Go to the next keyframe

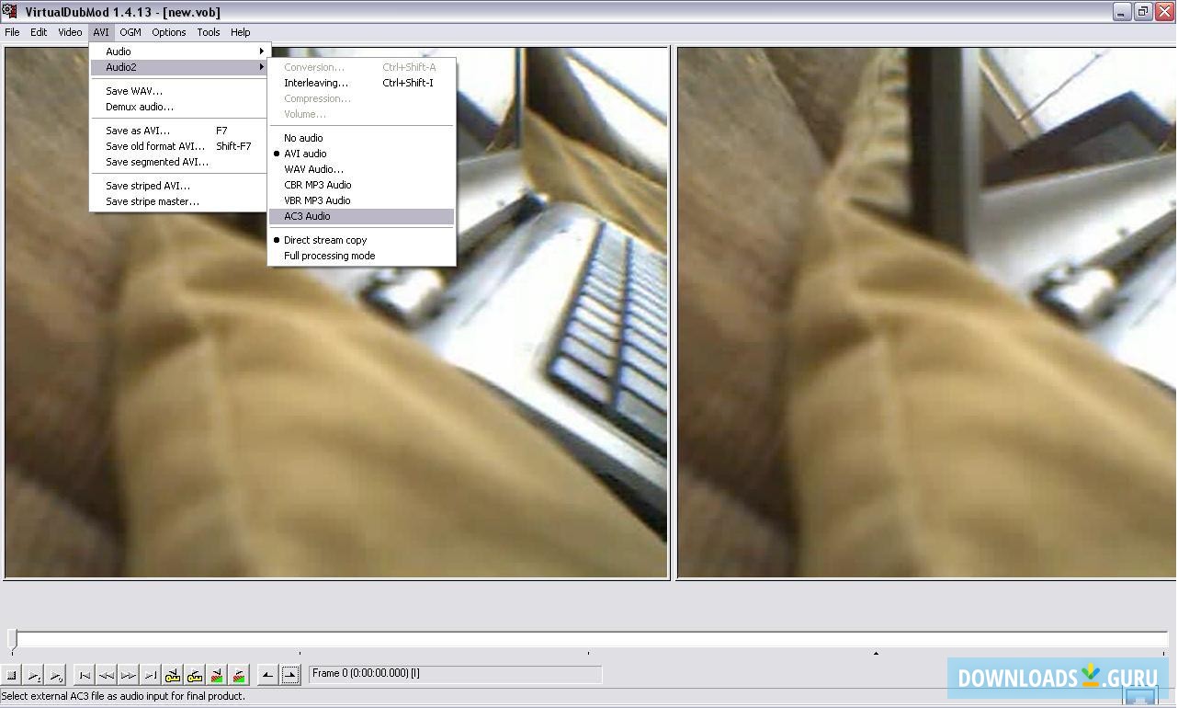pyautogui.click(x=195, y=676)
